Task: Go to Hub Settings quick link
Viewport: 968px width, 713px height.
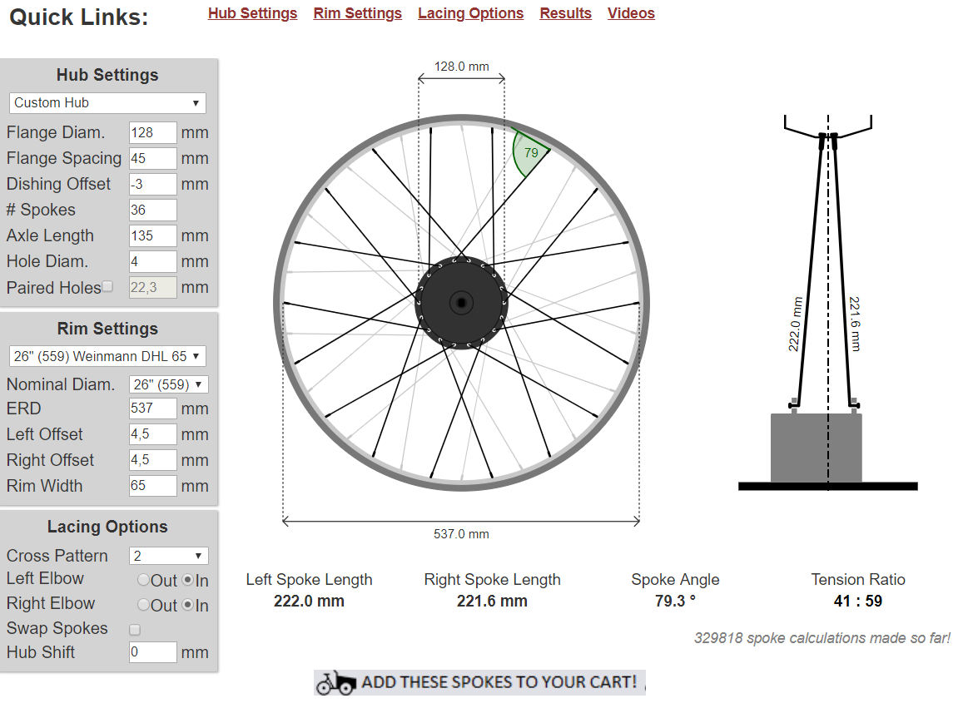Action: tap(252, 13)
